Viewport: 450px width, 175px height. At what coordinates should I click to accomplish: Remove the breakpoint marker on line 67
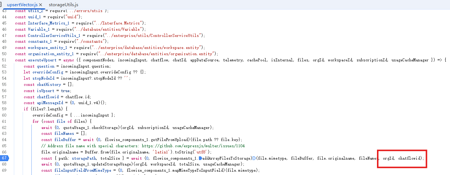coord(4,158)
